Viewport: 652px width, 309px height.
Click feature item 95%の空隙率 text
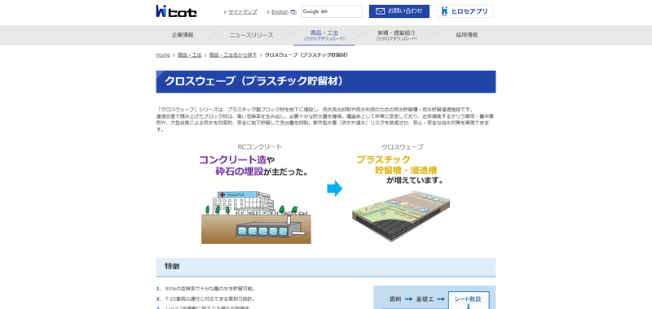pos(210,289)
